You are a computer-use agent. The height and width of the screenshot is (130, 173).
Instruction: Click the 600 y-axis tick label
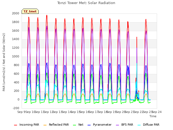pos(16,74)
